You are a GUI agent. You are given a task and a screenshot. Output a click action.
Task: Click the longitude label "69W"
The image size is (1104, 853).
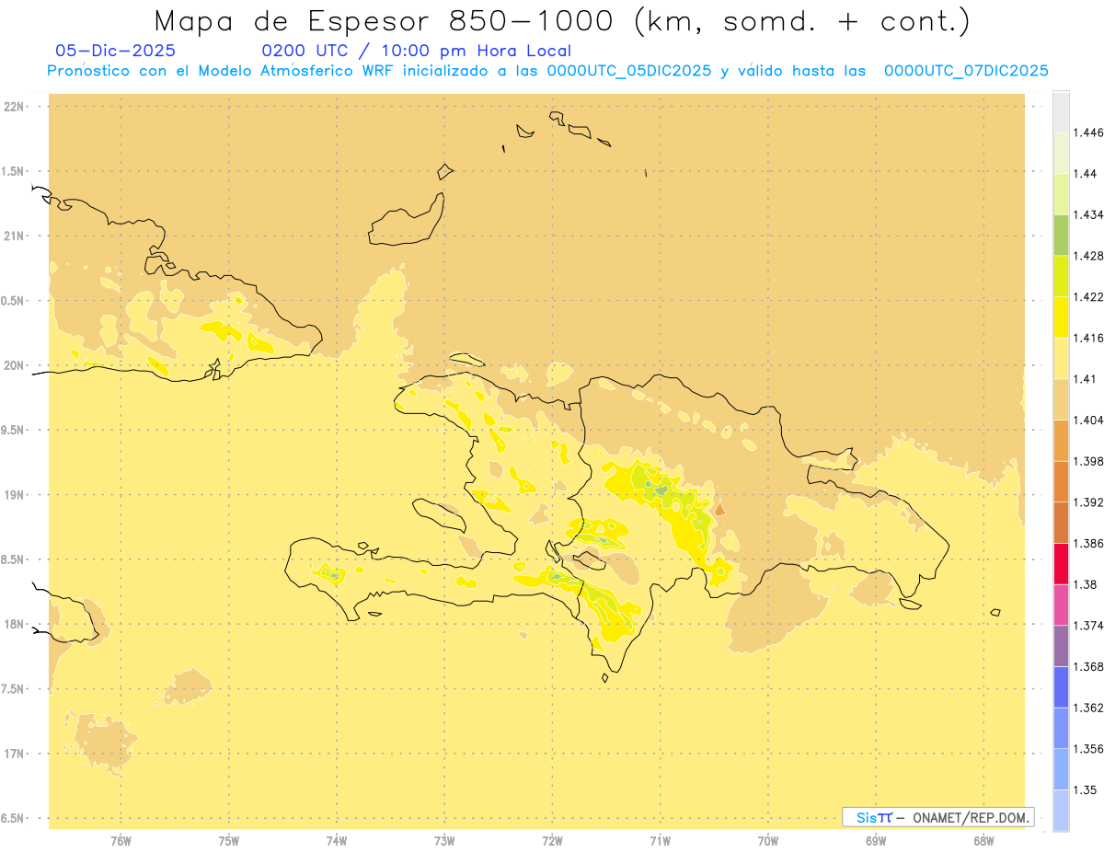[876, 840]
